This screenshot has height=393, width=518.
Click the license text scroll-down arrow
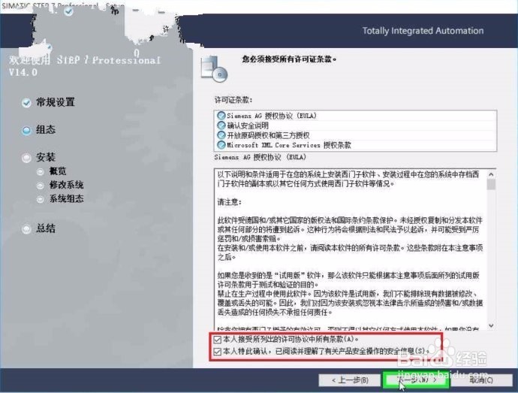[491, 325]
